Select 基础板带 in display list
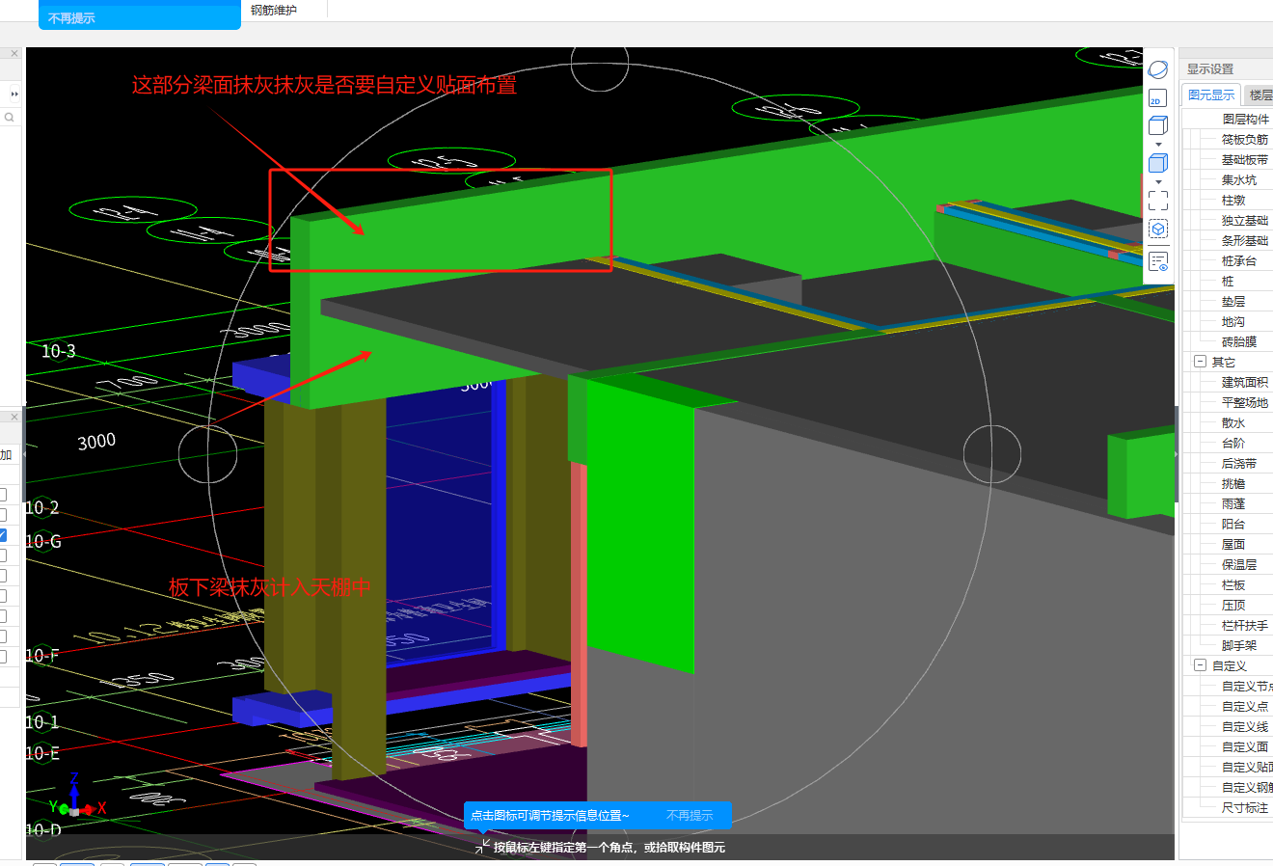 [x=1245, y=159]
